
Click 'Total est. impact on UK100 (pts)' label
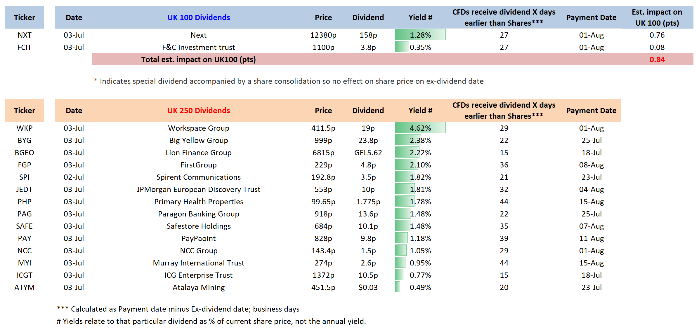tap(199, 60)
